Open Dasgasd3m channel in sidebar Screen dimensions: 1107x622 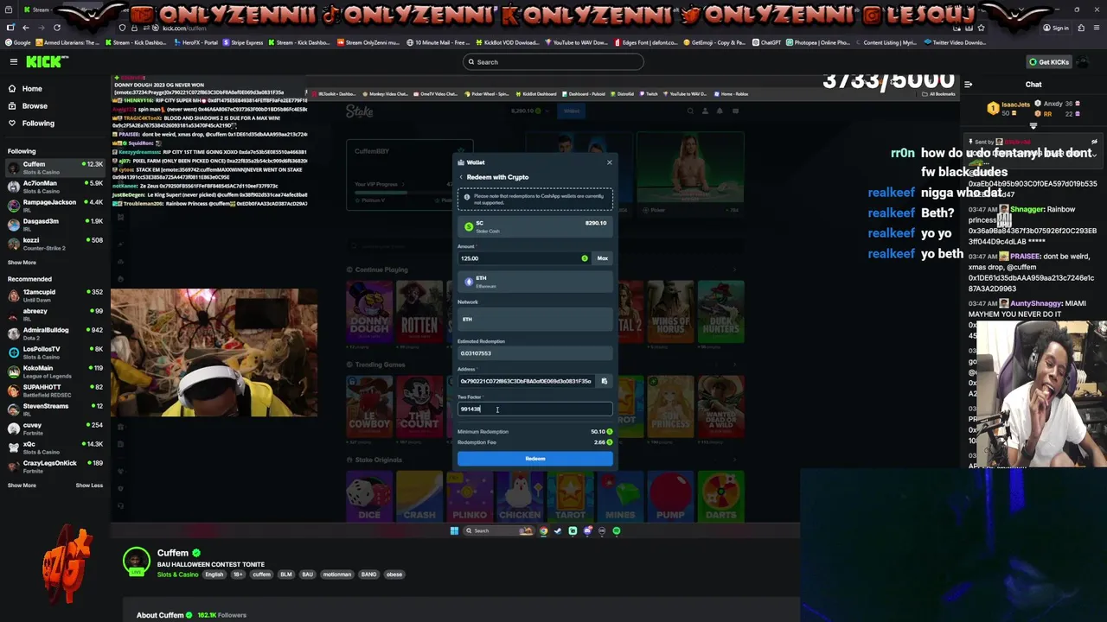click(55, 224)
